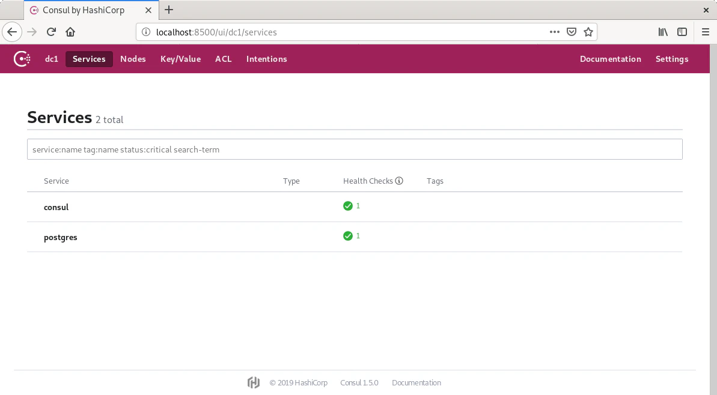Open the page actions ellipsis menu
This screenshot has height=395, width=717.
[555, 32]
